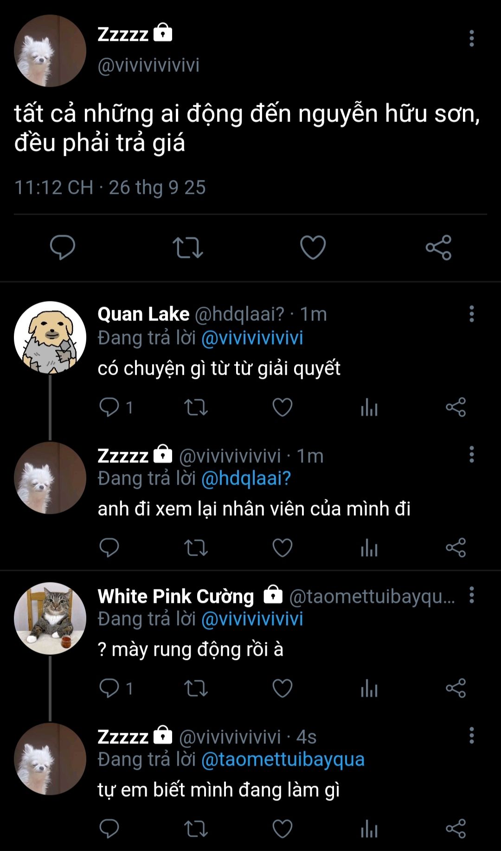The image size is (501, 851).
Task: Share White Pink Cường's reply
Action: click(x=456, y=688)
